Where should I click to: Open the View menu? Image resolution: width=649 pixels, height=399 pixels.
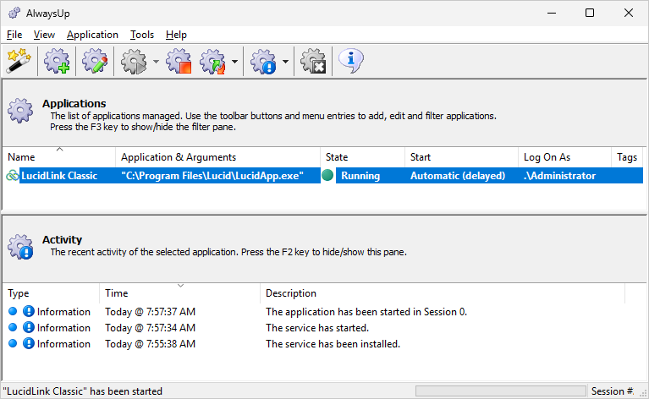(x=44, y=35)
